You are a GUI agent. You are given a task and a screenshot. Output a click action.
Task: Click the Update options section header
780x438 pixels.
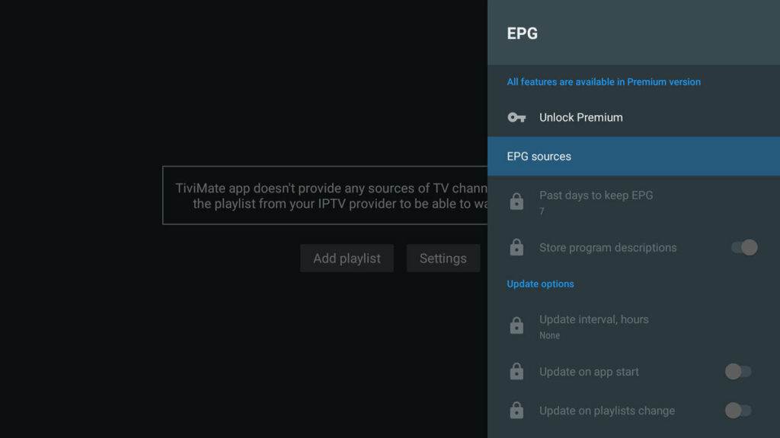click(x=540, y=284)
